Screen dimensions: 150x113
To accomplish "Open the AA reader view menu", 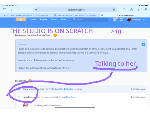I will coord(36,10).
